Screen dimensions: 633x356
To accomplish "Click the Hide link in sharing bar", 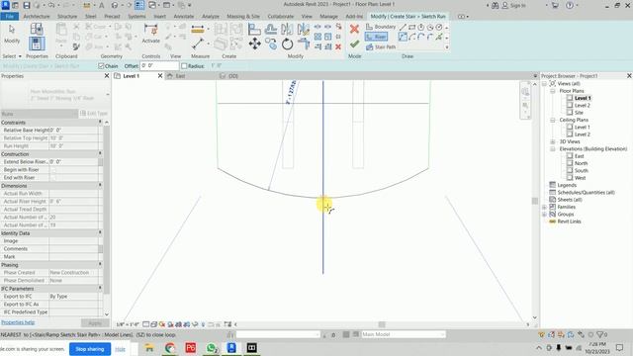I will (120, 349).
